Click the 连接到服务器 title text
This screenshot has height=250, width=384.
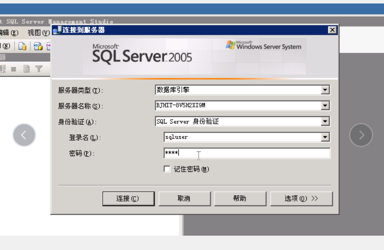tap(84, 30)
